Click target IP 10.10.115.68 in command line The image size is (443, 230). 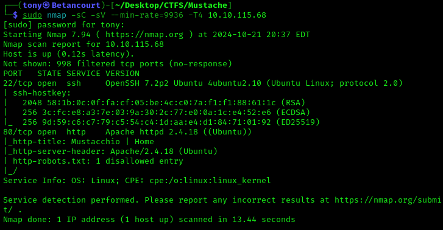click(x=237, y=15)
